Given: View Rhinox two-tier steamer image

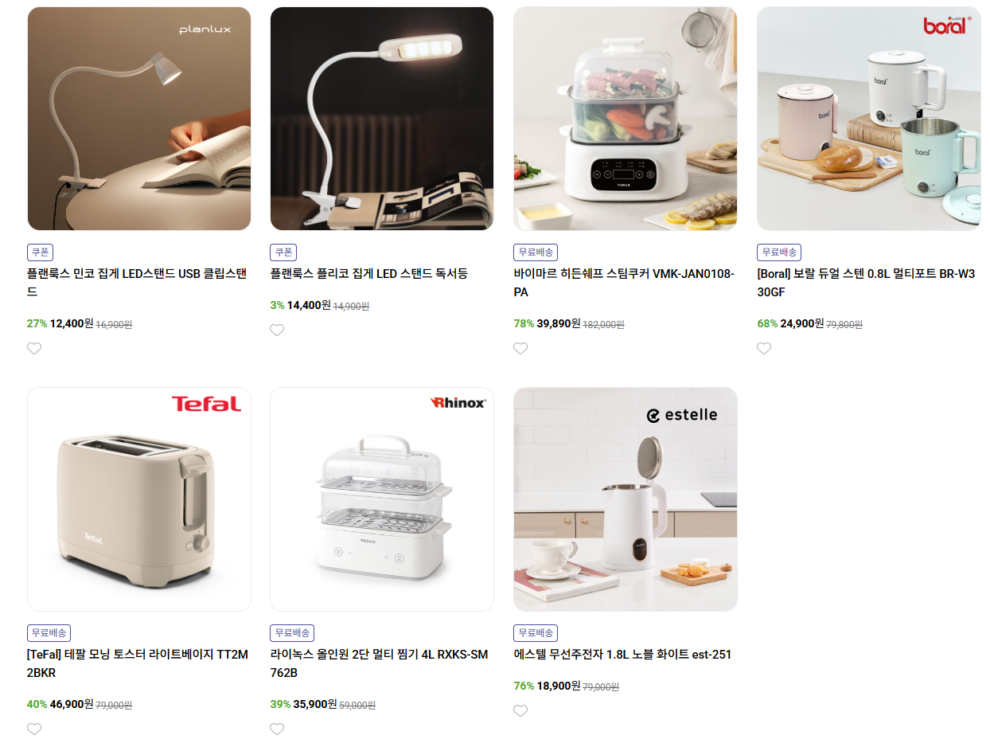Looking at the screenshot, I should point(382,499).
